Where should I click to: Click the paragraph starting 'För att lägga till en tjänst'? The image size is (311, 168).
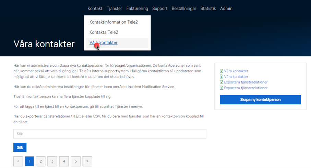pyautogui.click(x=78, y=106)
